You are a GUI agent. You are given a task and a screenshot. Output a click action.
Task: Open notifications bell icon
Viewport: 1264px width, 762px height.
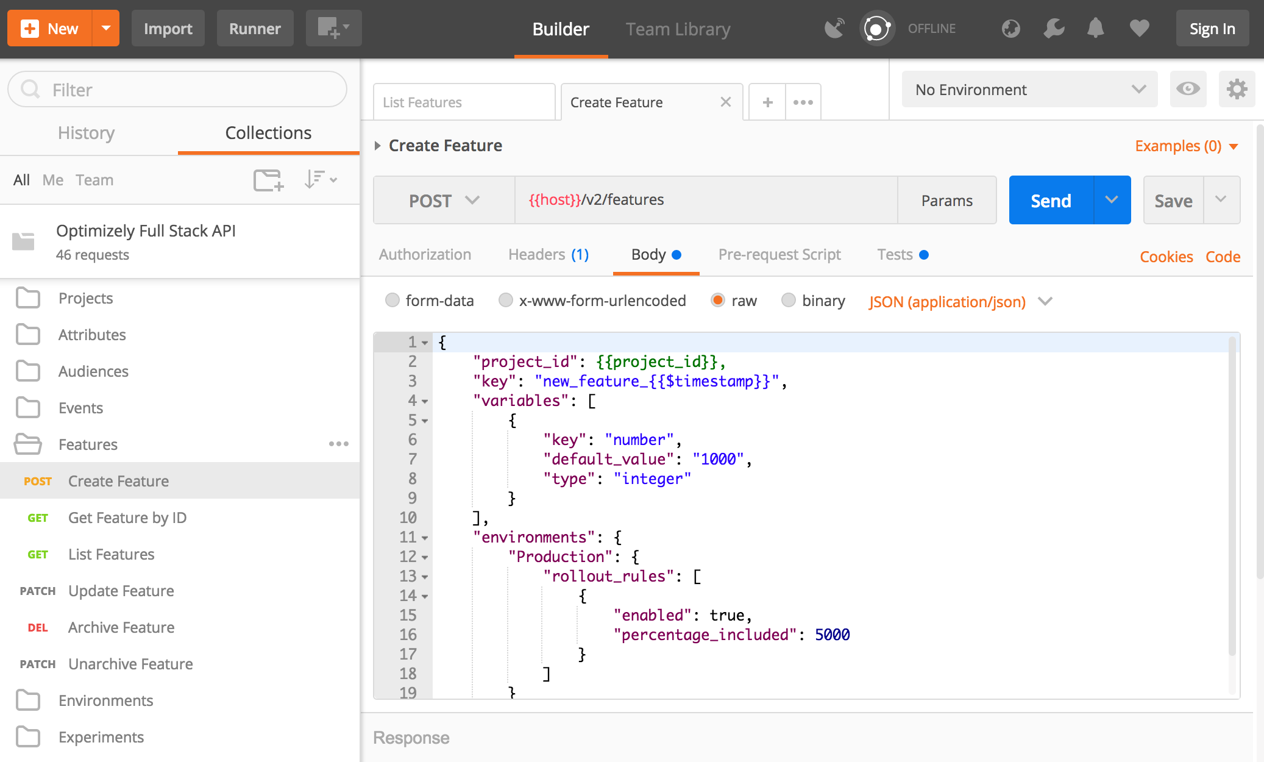click(x=1096, y=29)
